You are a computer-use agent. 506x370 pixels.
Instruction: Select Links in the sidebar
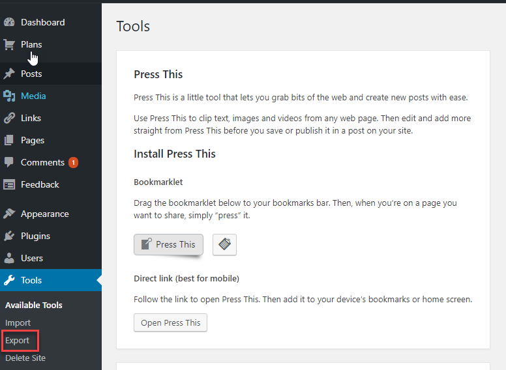coord(51,119)
